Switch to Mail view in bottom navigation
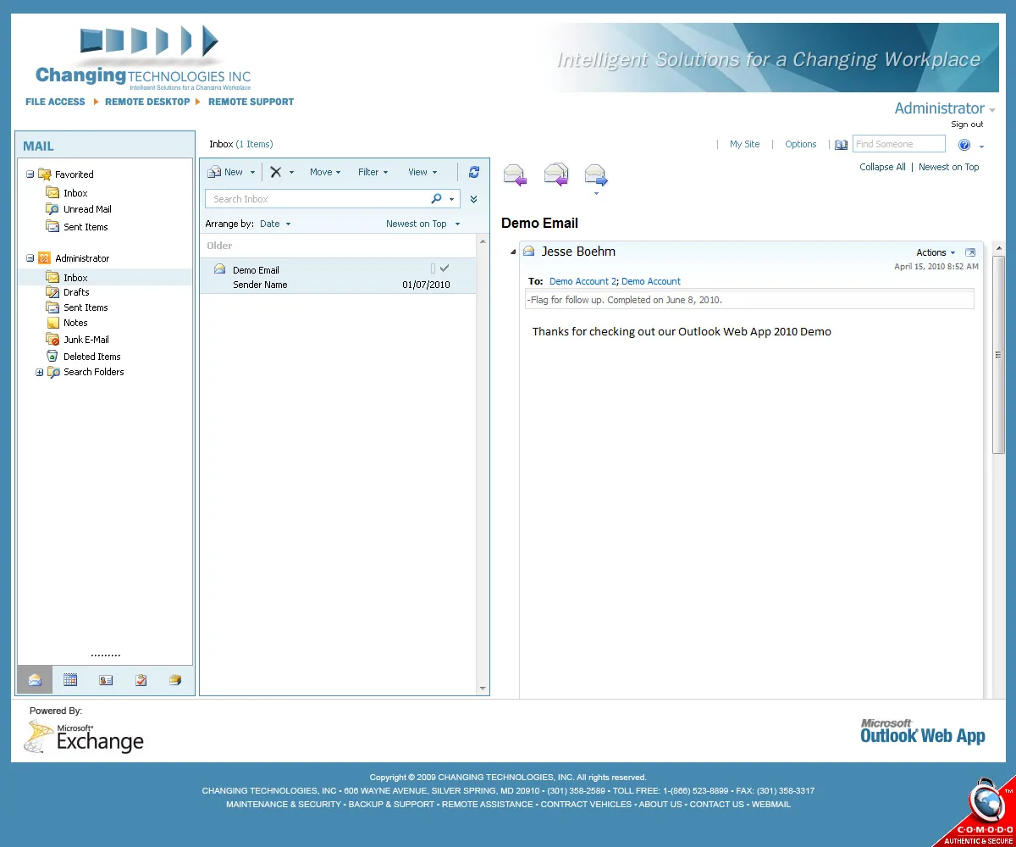Image resolution: width=1016 pixels, height=847 pixels. (x=35, y=680)
